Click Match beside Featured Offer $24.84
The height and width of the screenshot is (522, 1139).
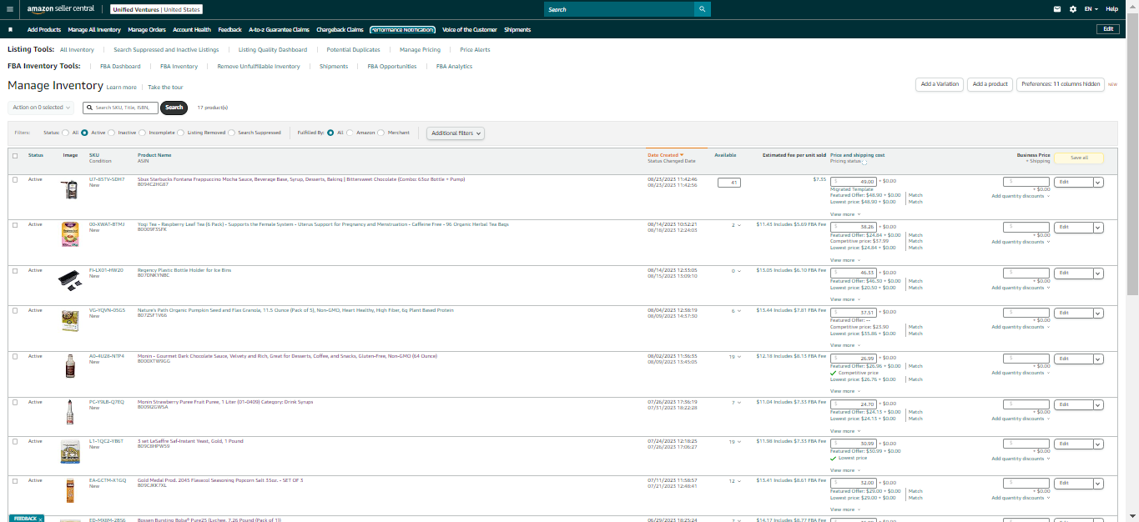(x=915, y=235)
